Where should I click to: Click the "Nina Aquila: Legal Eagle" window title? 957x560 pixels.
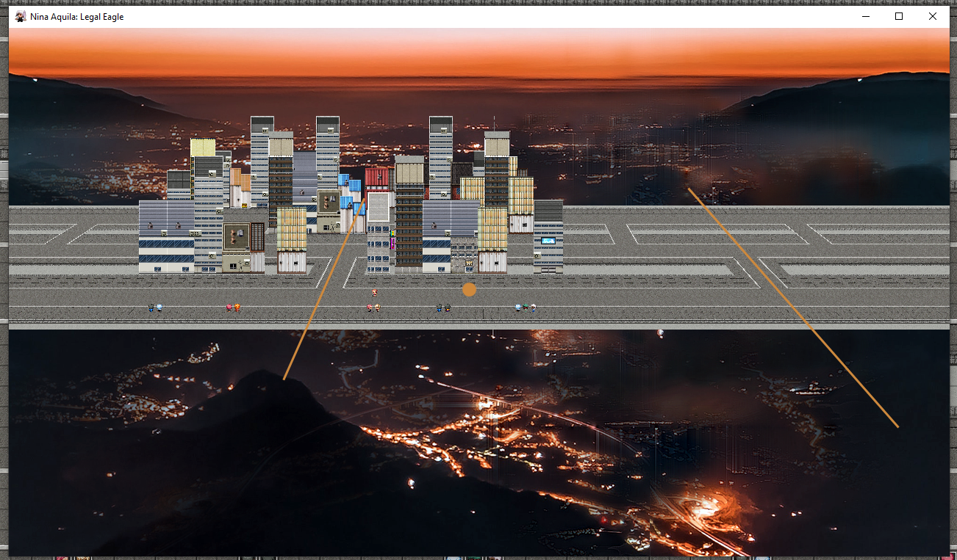[77, 17]
